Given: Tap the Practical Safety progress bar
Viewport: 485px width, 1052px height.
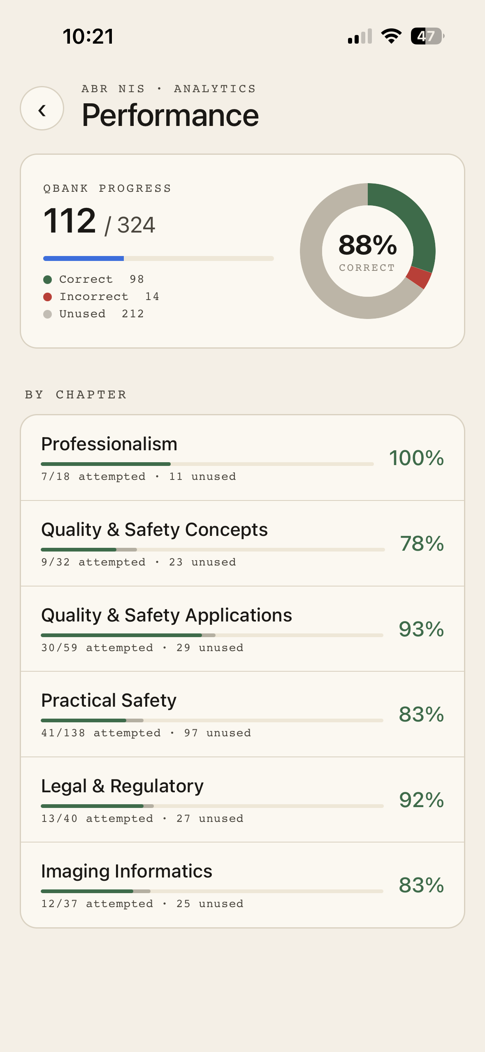Looking at the screenshot, I should click(x=212, y=720).
